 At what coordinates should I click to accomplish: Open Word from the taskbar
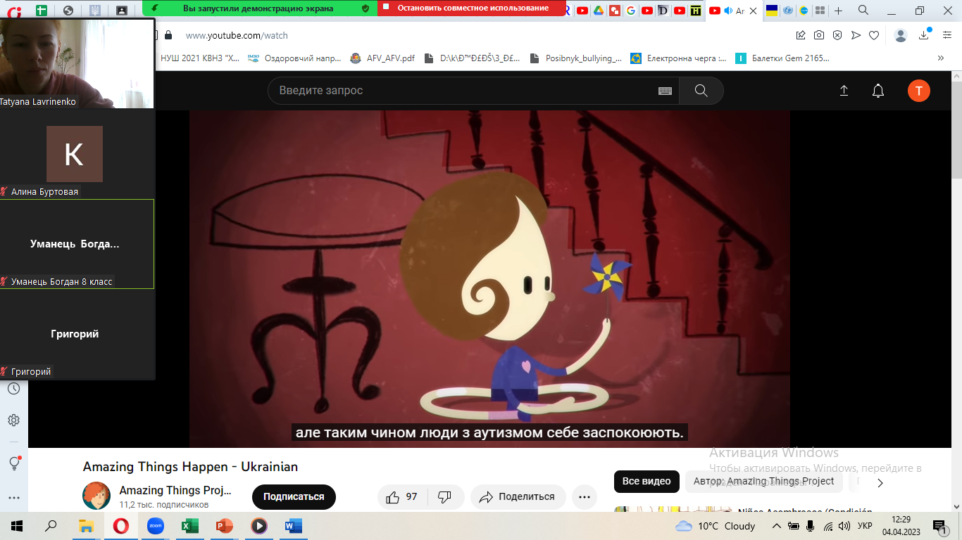(x=294, y=526)
